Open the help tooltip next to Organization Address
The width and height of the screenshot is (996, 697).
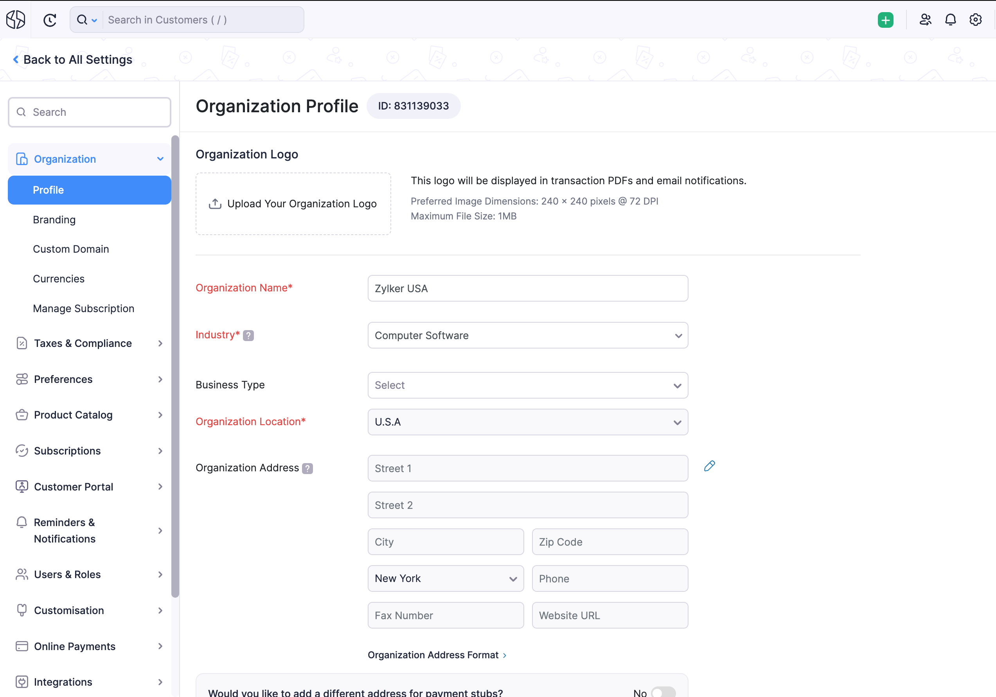[x=307, y=468]
